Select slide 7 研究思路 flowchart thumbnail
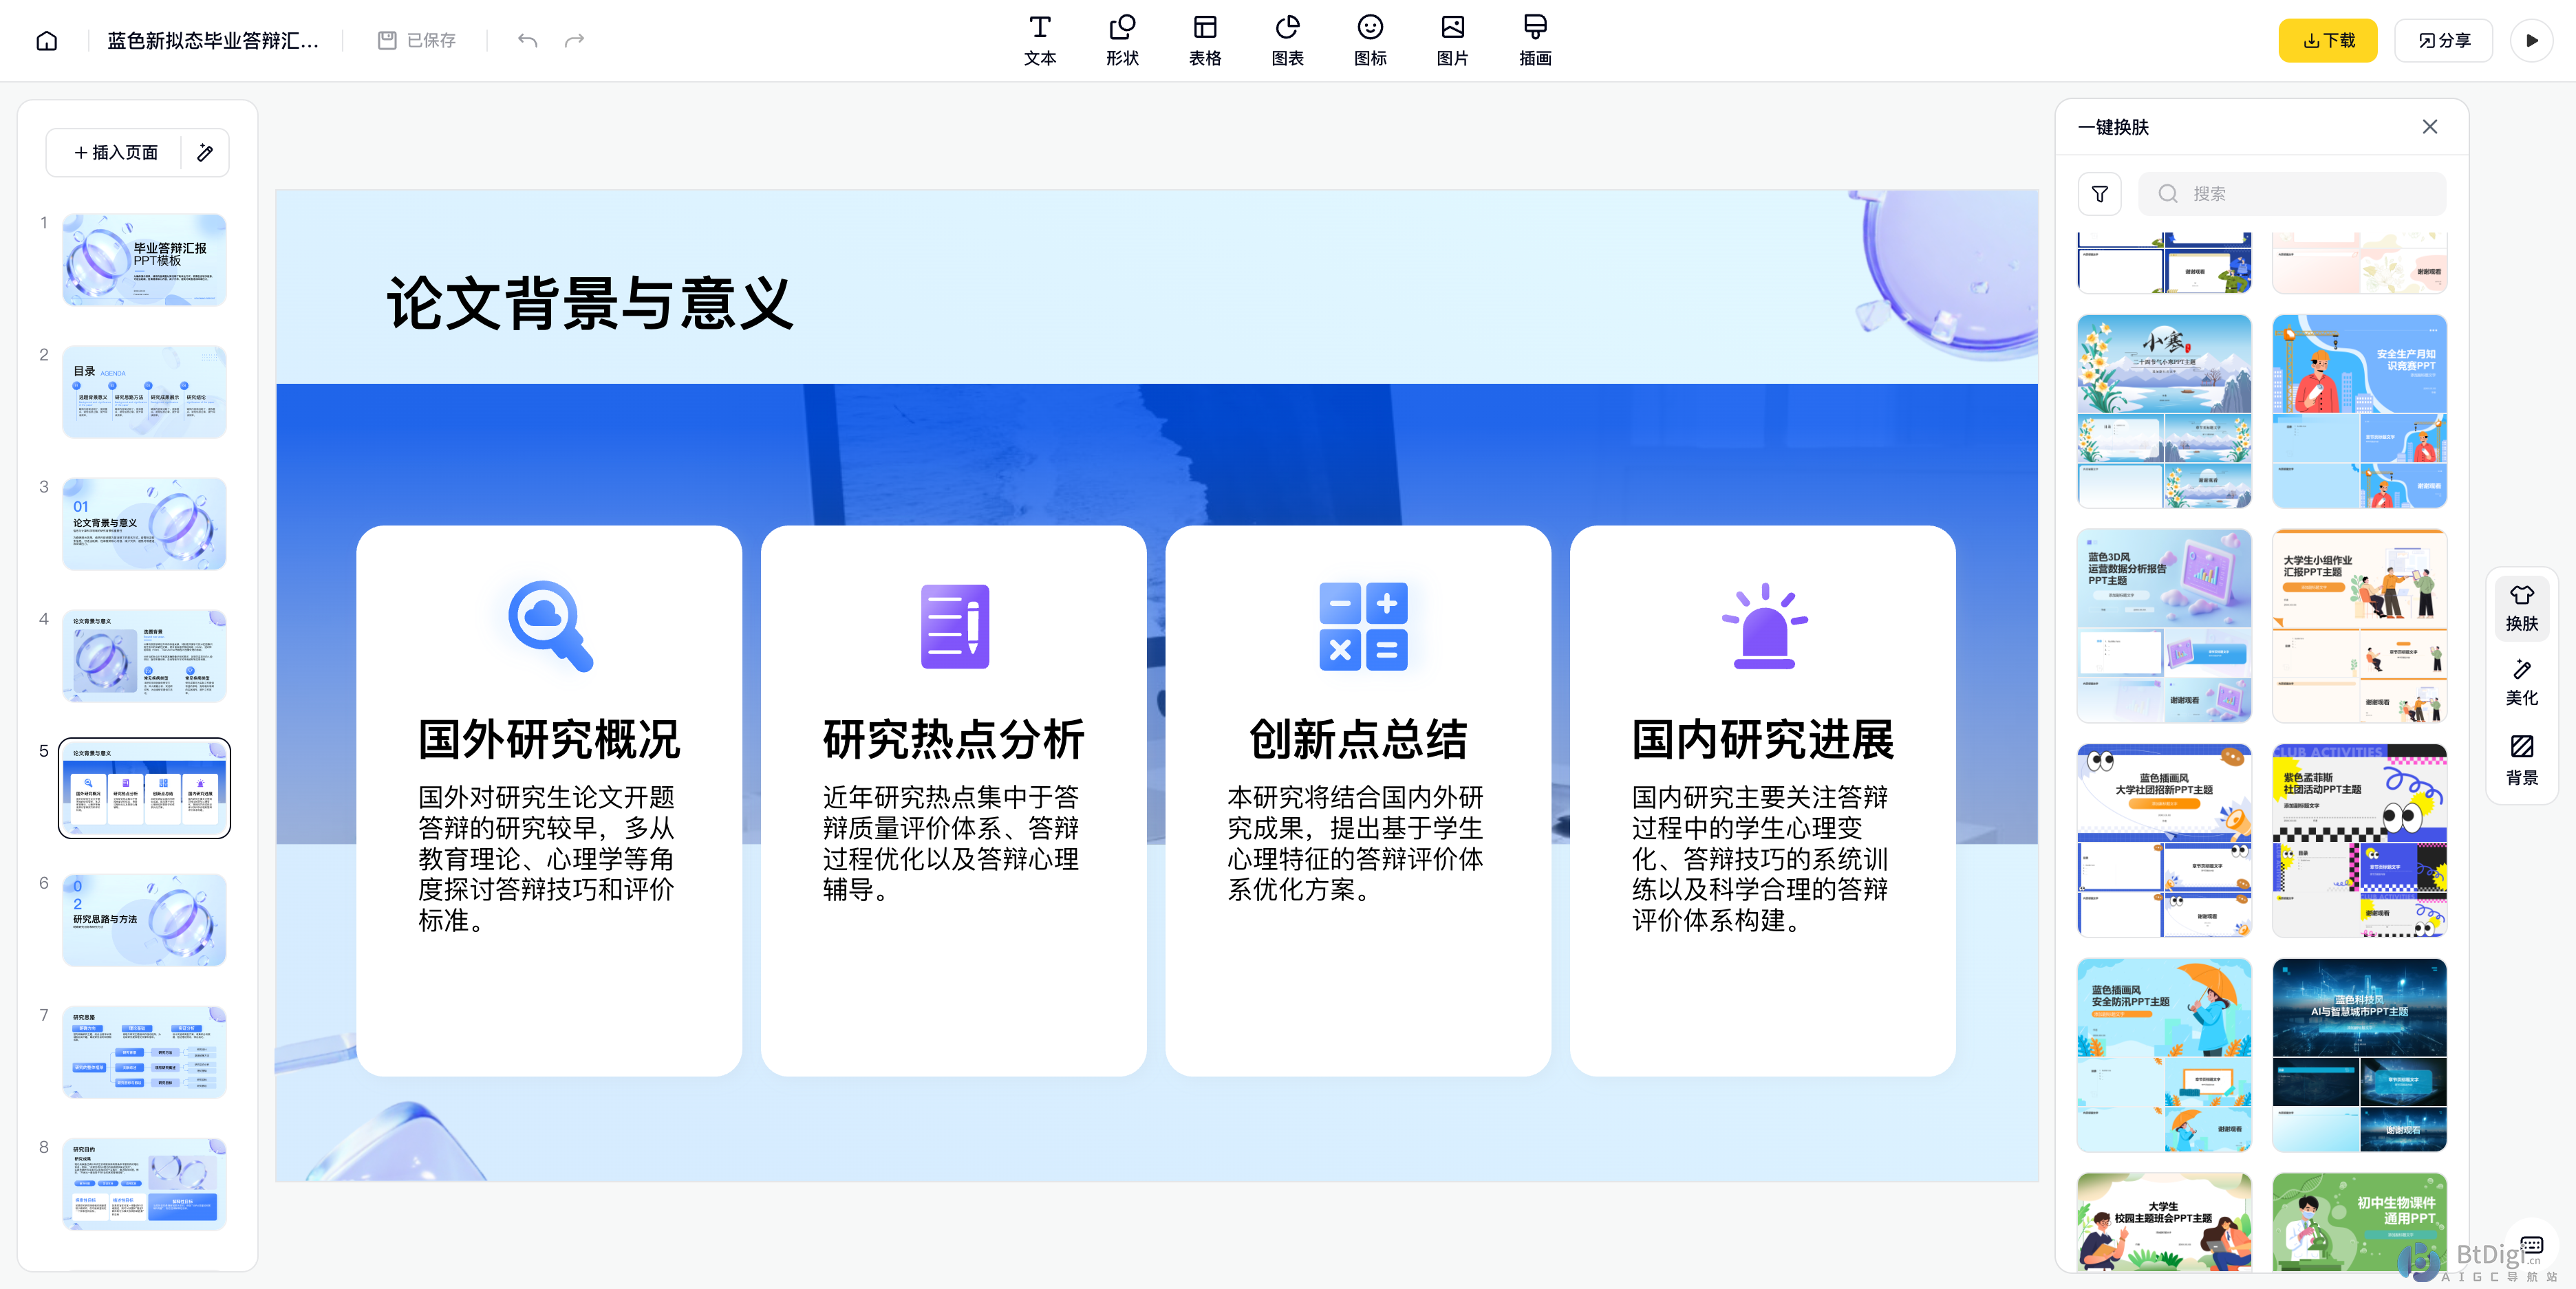 (144, 1051)
